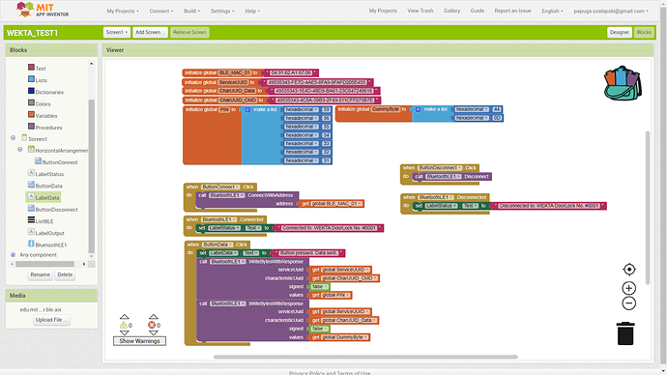Screen dimensions: 667x375
Task: Open the Screen1 dropdown
Action: coord(116,32)
